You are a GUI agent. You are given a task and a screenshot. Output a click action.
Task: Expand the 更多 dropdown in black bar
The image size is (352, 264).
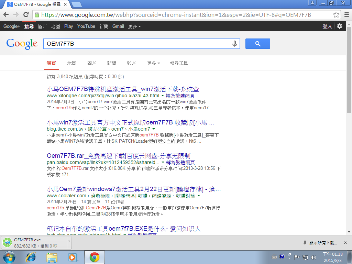tap(134, 26)
